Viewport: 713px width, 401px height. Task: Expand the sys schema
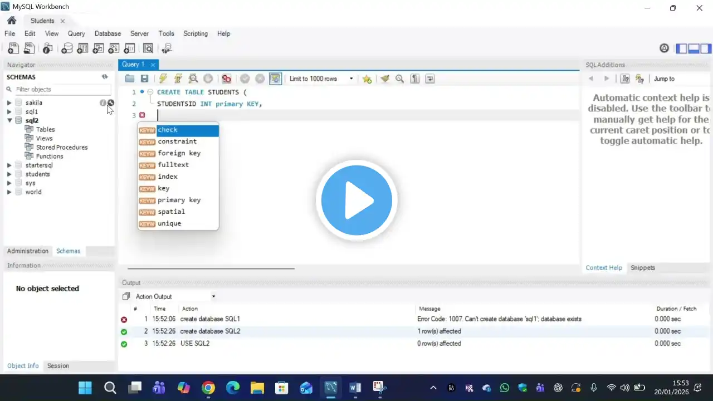tap(9, 183)
